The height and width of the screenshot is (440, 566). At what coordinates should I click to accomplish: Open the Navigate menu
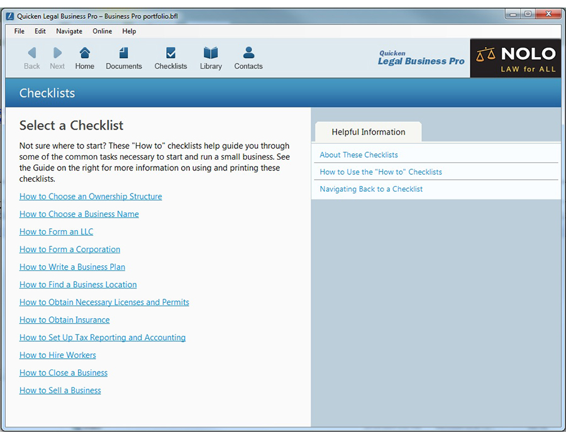(69, 31)
